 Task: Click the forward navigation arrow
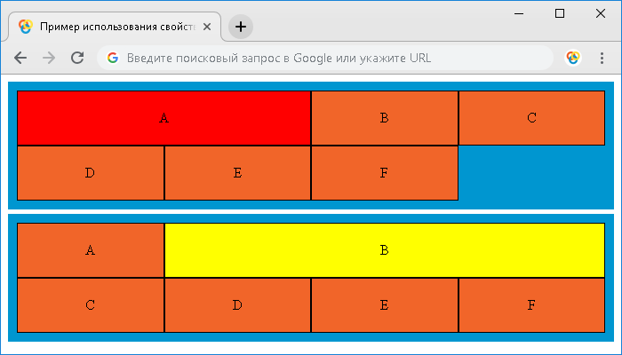click(49, 58)
